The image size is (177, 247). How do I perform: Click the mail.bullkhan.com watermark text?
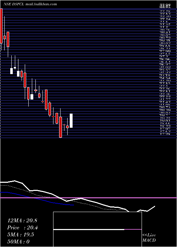[x=41, y=4]
